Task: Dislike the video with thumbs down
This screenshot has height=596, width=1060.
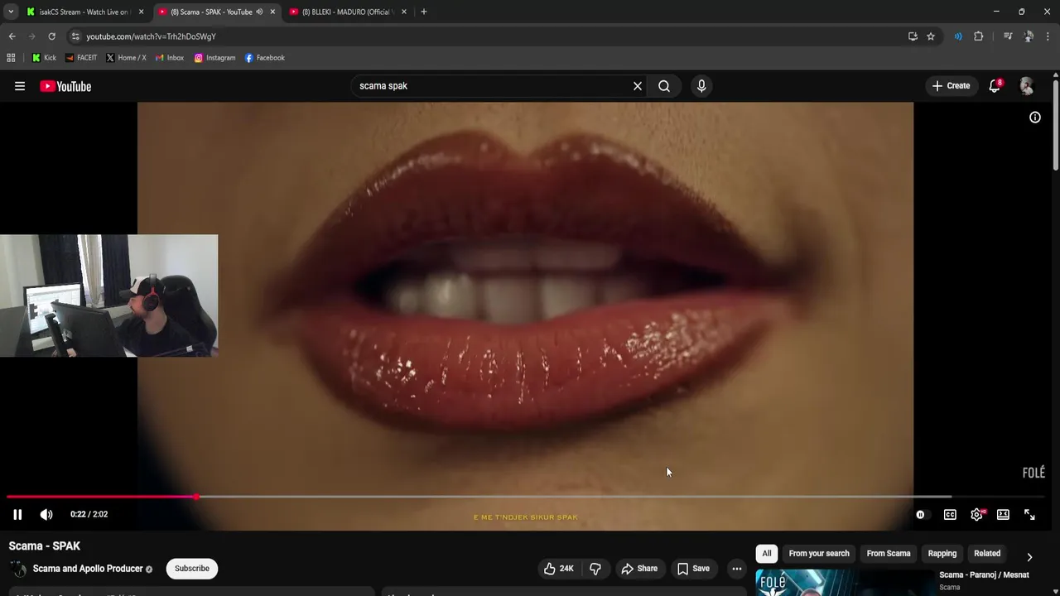Action: pos(595,569)
